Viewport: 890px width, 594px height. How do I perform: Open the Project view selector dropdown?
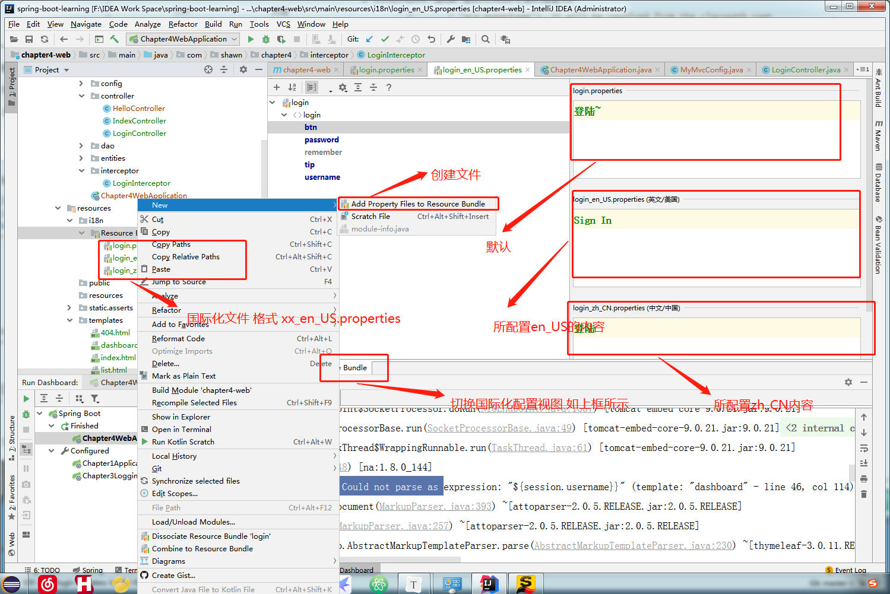coord(52,69)
